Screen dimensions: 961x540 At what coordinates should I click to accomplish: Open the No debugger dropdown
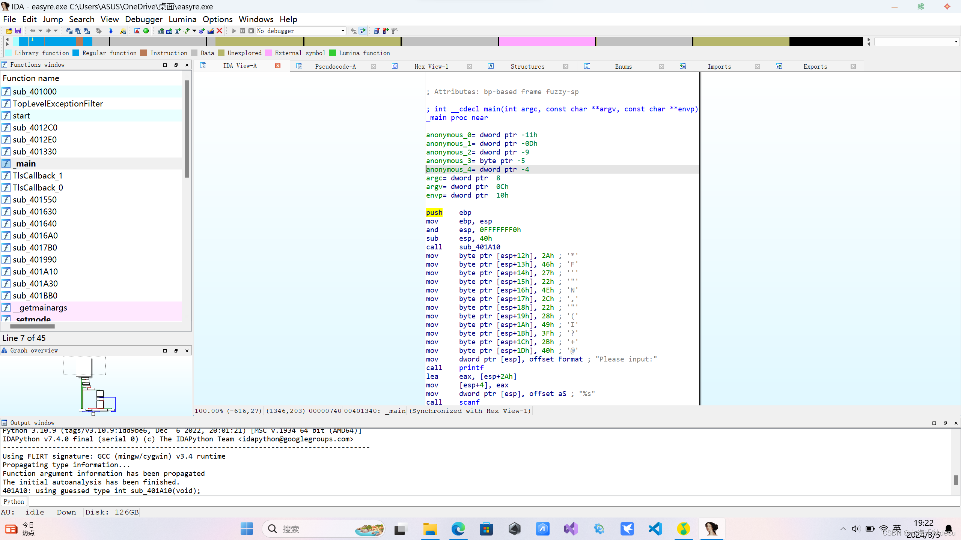point(342,31)
